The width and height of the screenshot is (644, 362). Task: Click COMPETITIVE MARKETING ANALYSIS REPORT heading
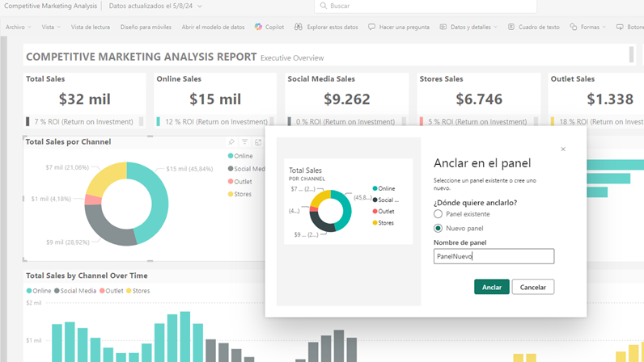(142, 57)
